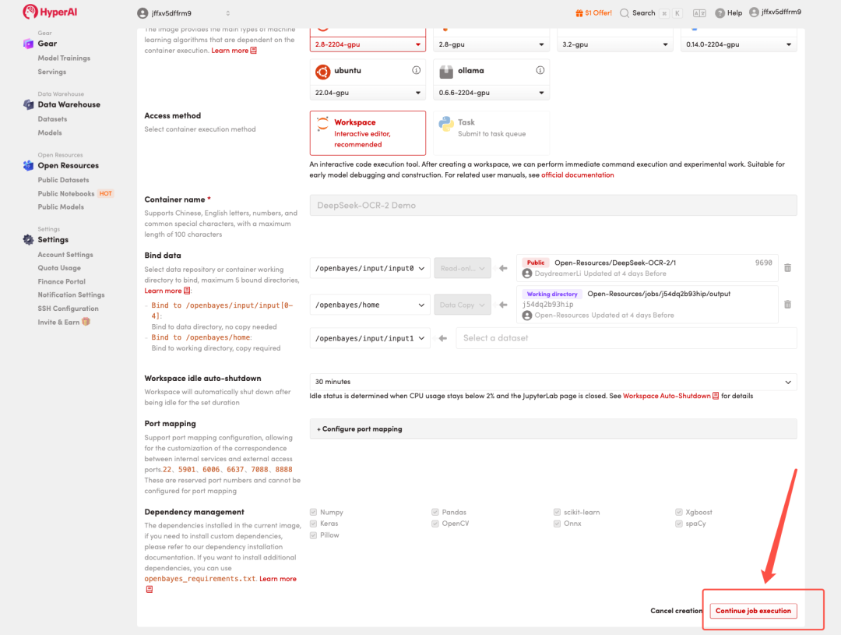Click the Select a dataset field

pos(626,338)
